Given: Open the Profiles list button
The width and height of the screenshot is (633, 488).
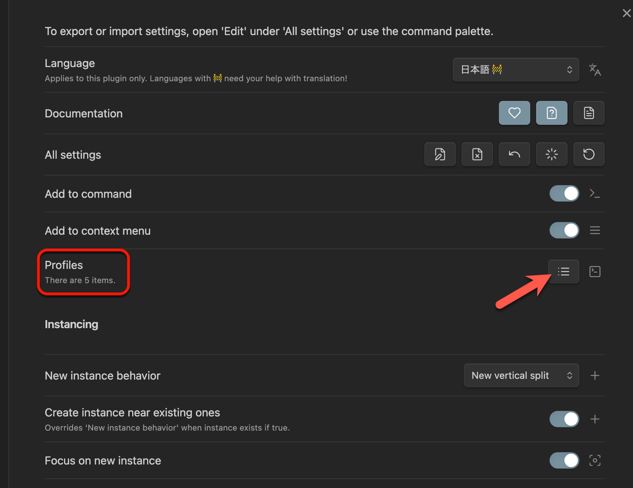Looking at the screenshot, I should click(563, 272).
